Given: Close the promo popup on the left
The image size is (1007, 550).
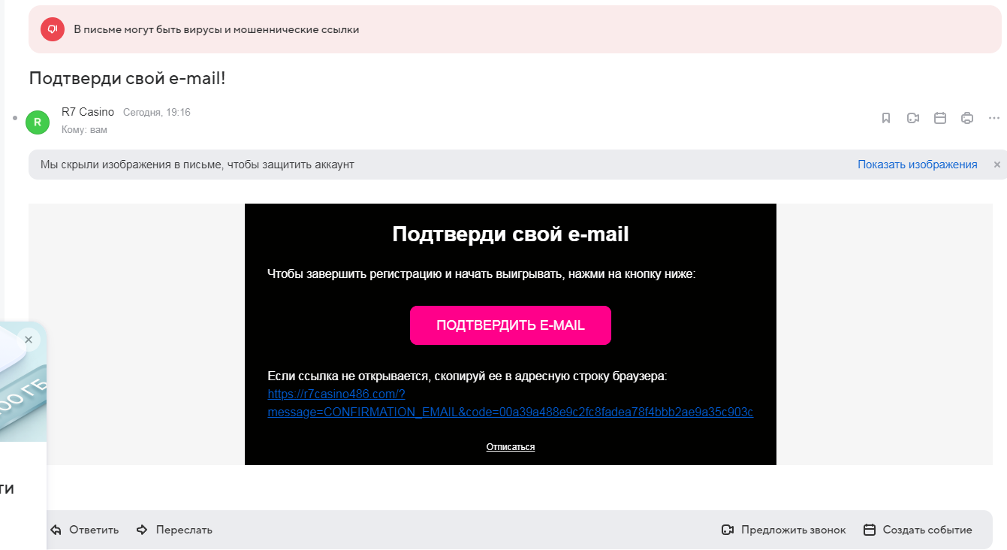Looking at the screenshot, I should [x=29, y=340].
